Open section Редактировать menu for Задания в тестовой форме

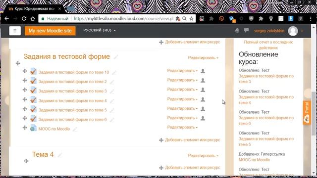203,58
